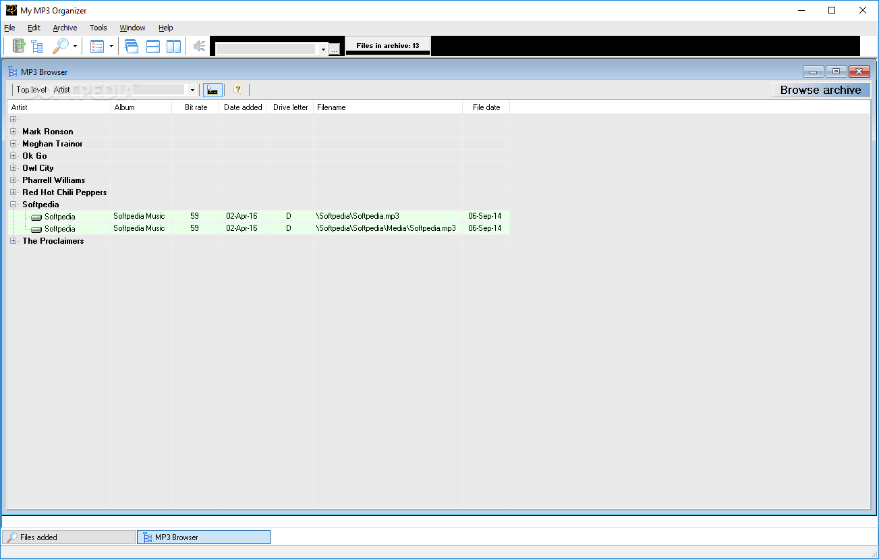Open the Top level Artist dropdown
The width and height of the screenshot is (879, 559).
[x=192, y=90]
